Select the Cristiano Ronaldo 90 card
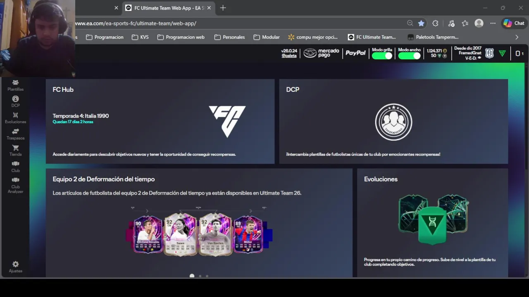The height and width of the screenshot is (297, 529). pos(148,234)
